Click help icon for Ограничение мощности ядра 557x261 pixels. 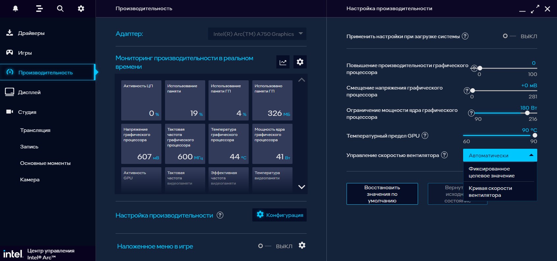[x=471, y=113]
